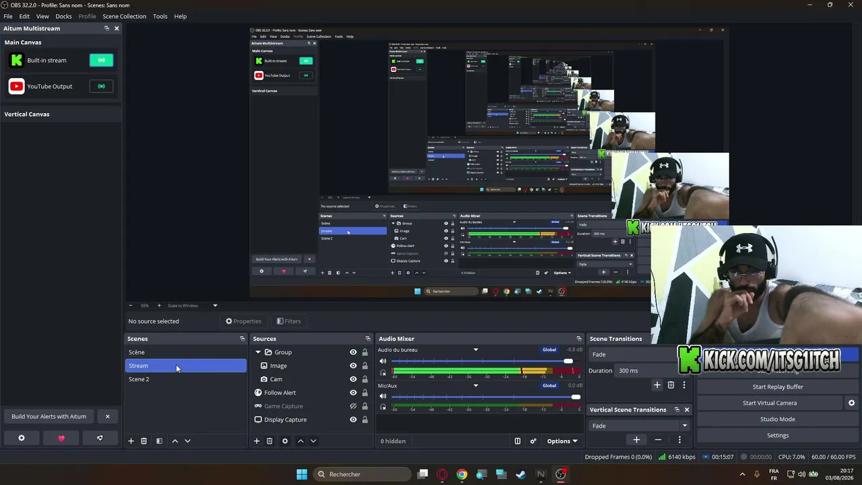The width and height of the screenshot is (862, 485).
Task: Add a new source with the plus icon
Action: coord(257,441)
